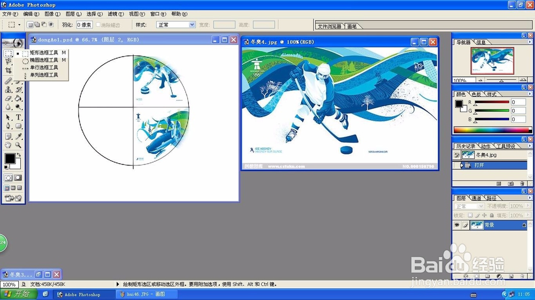Open Navigator panel flyout menu arrow

(x=530, y=42)
